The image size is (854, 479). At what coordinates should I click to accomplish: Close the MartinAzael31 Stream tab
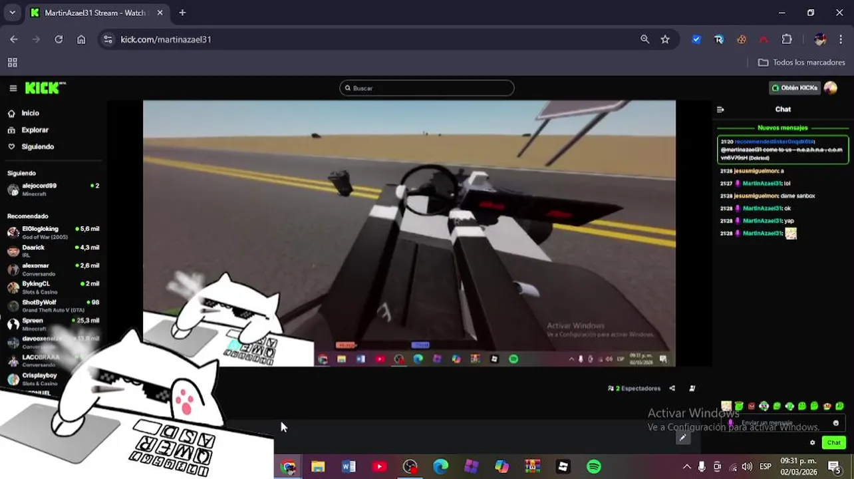pos(160,13)
